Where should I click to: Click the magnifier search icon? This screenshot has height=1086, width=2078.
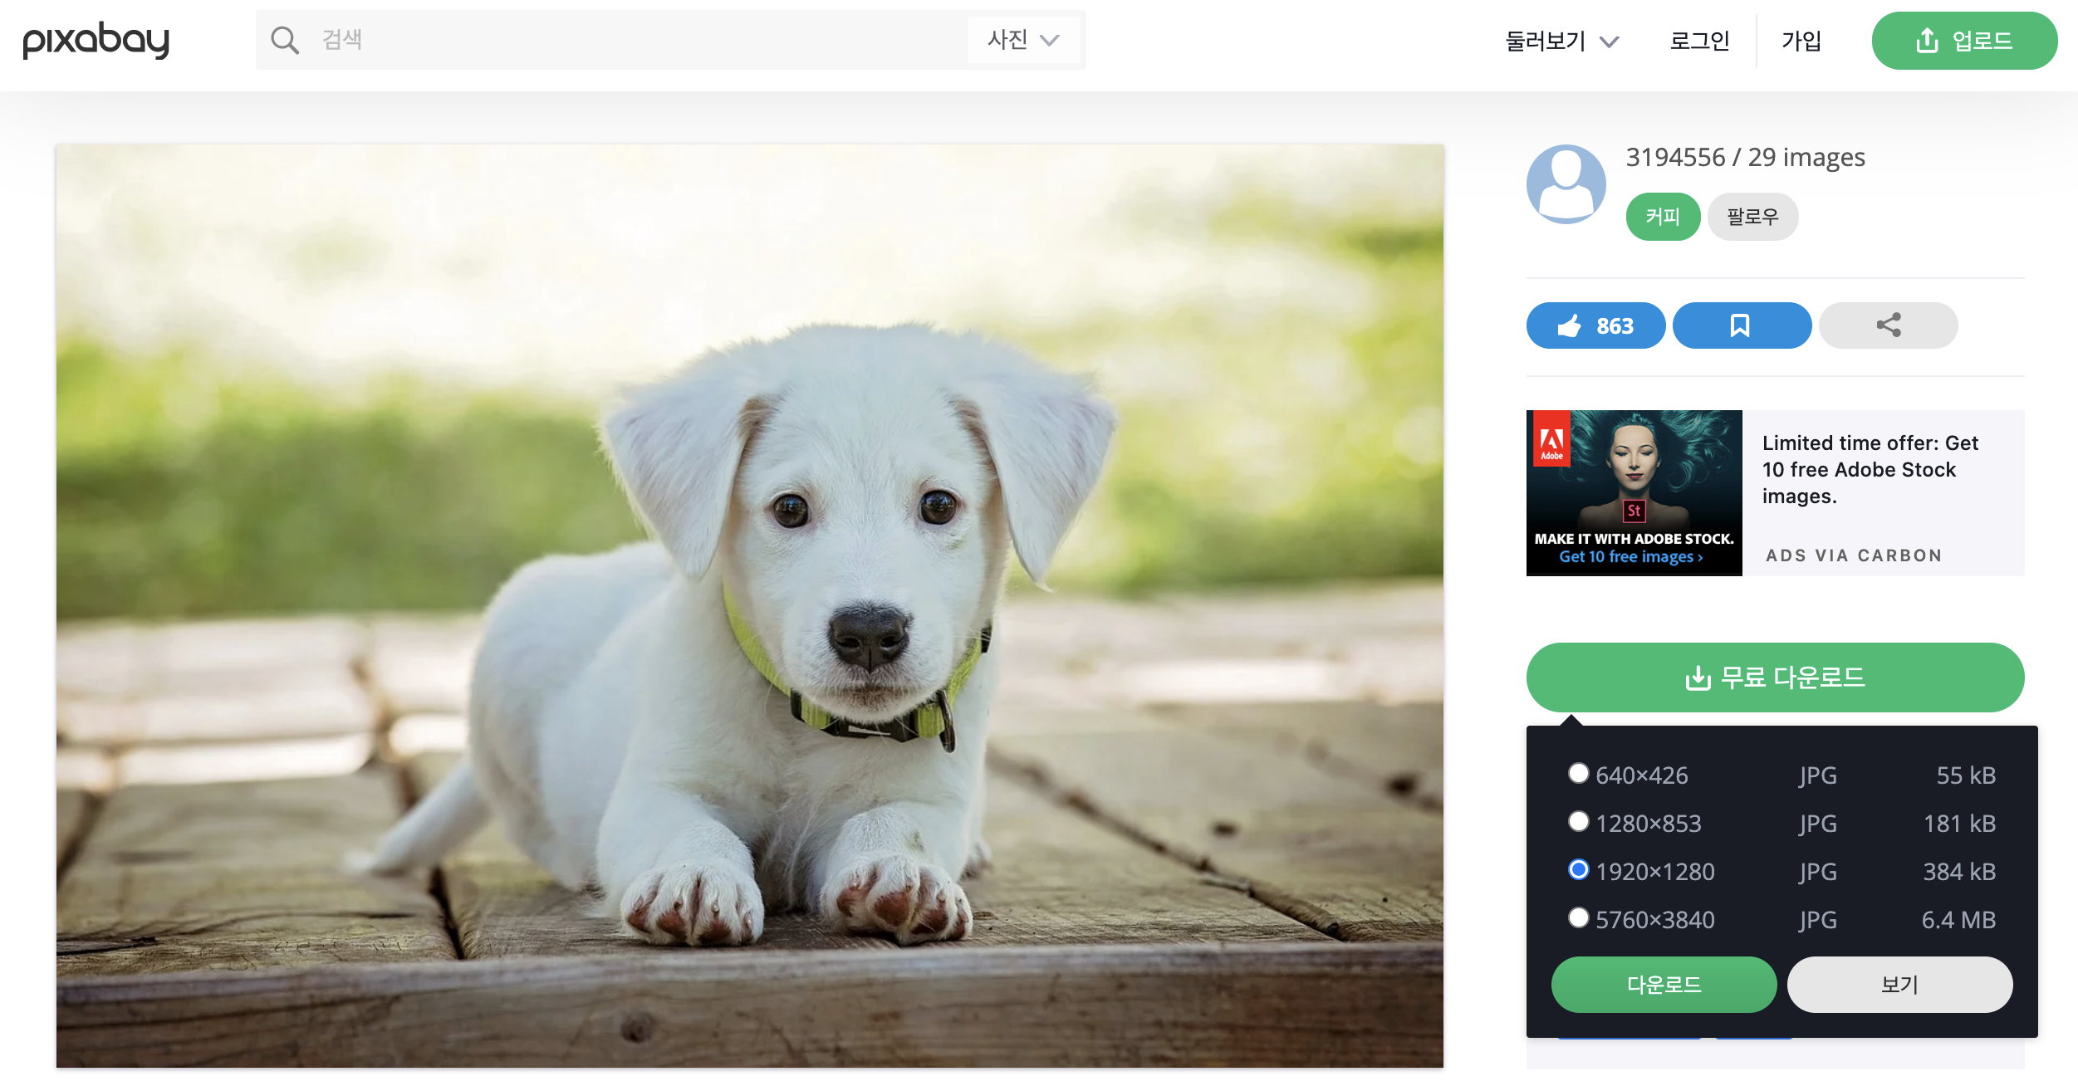pos(284,40)
